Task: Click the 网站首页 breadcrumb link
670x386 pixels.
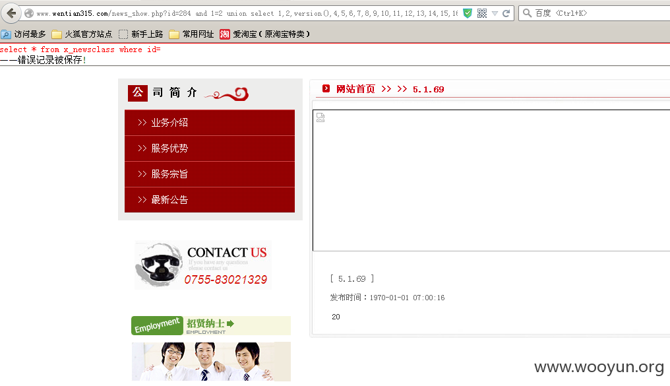Action: tap(355, 89)
